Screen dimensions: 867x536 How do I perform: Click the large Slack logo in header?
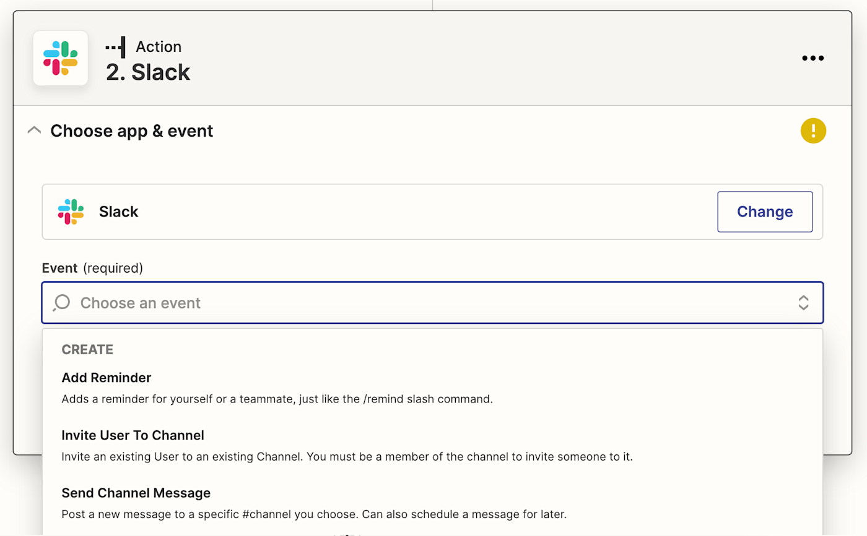[60, 58]
